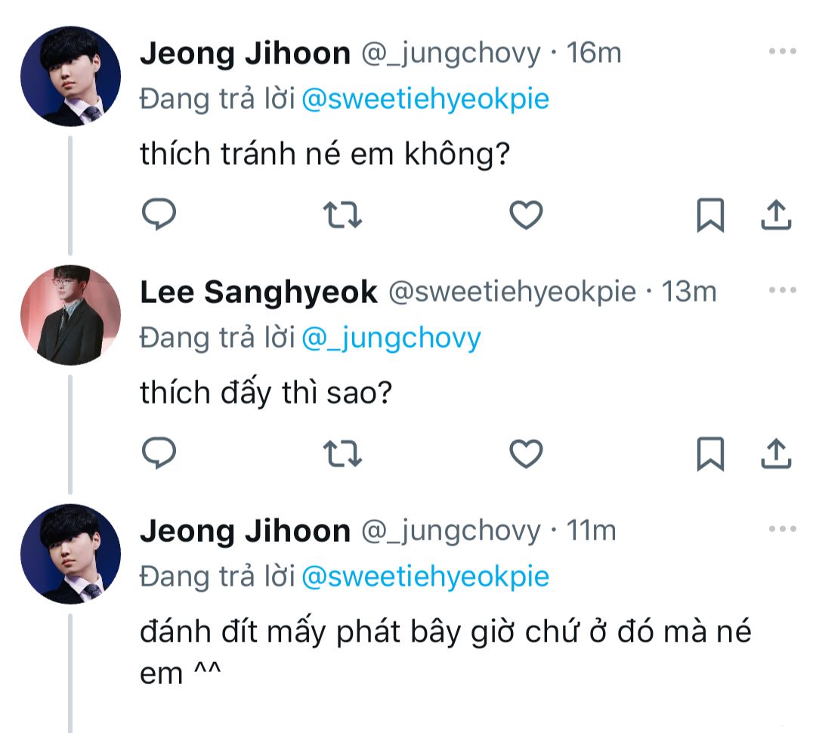816x733 pixels.
Task: Open Lee Sanghyeok display name profile
Action: pyautogui.click(x=258, y=292)
